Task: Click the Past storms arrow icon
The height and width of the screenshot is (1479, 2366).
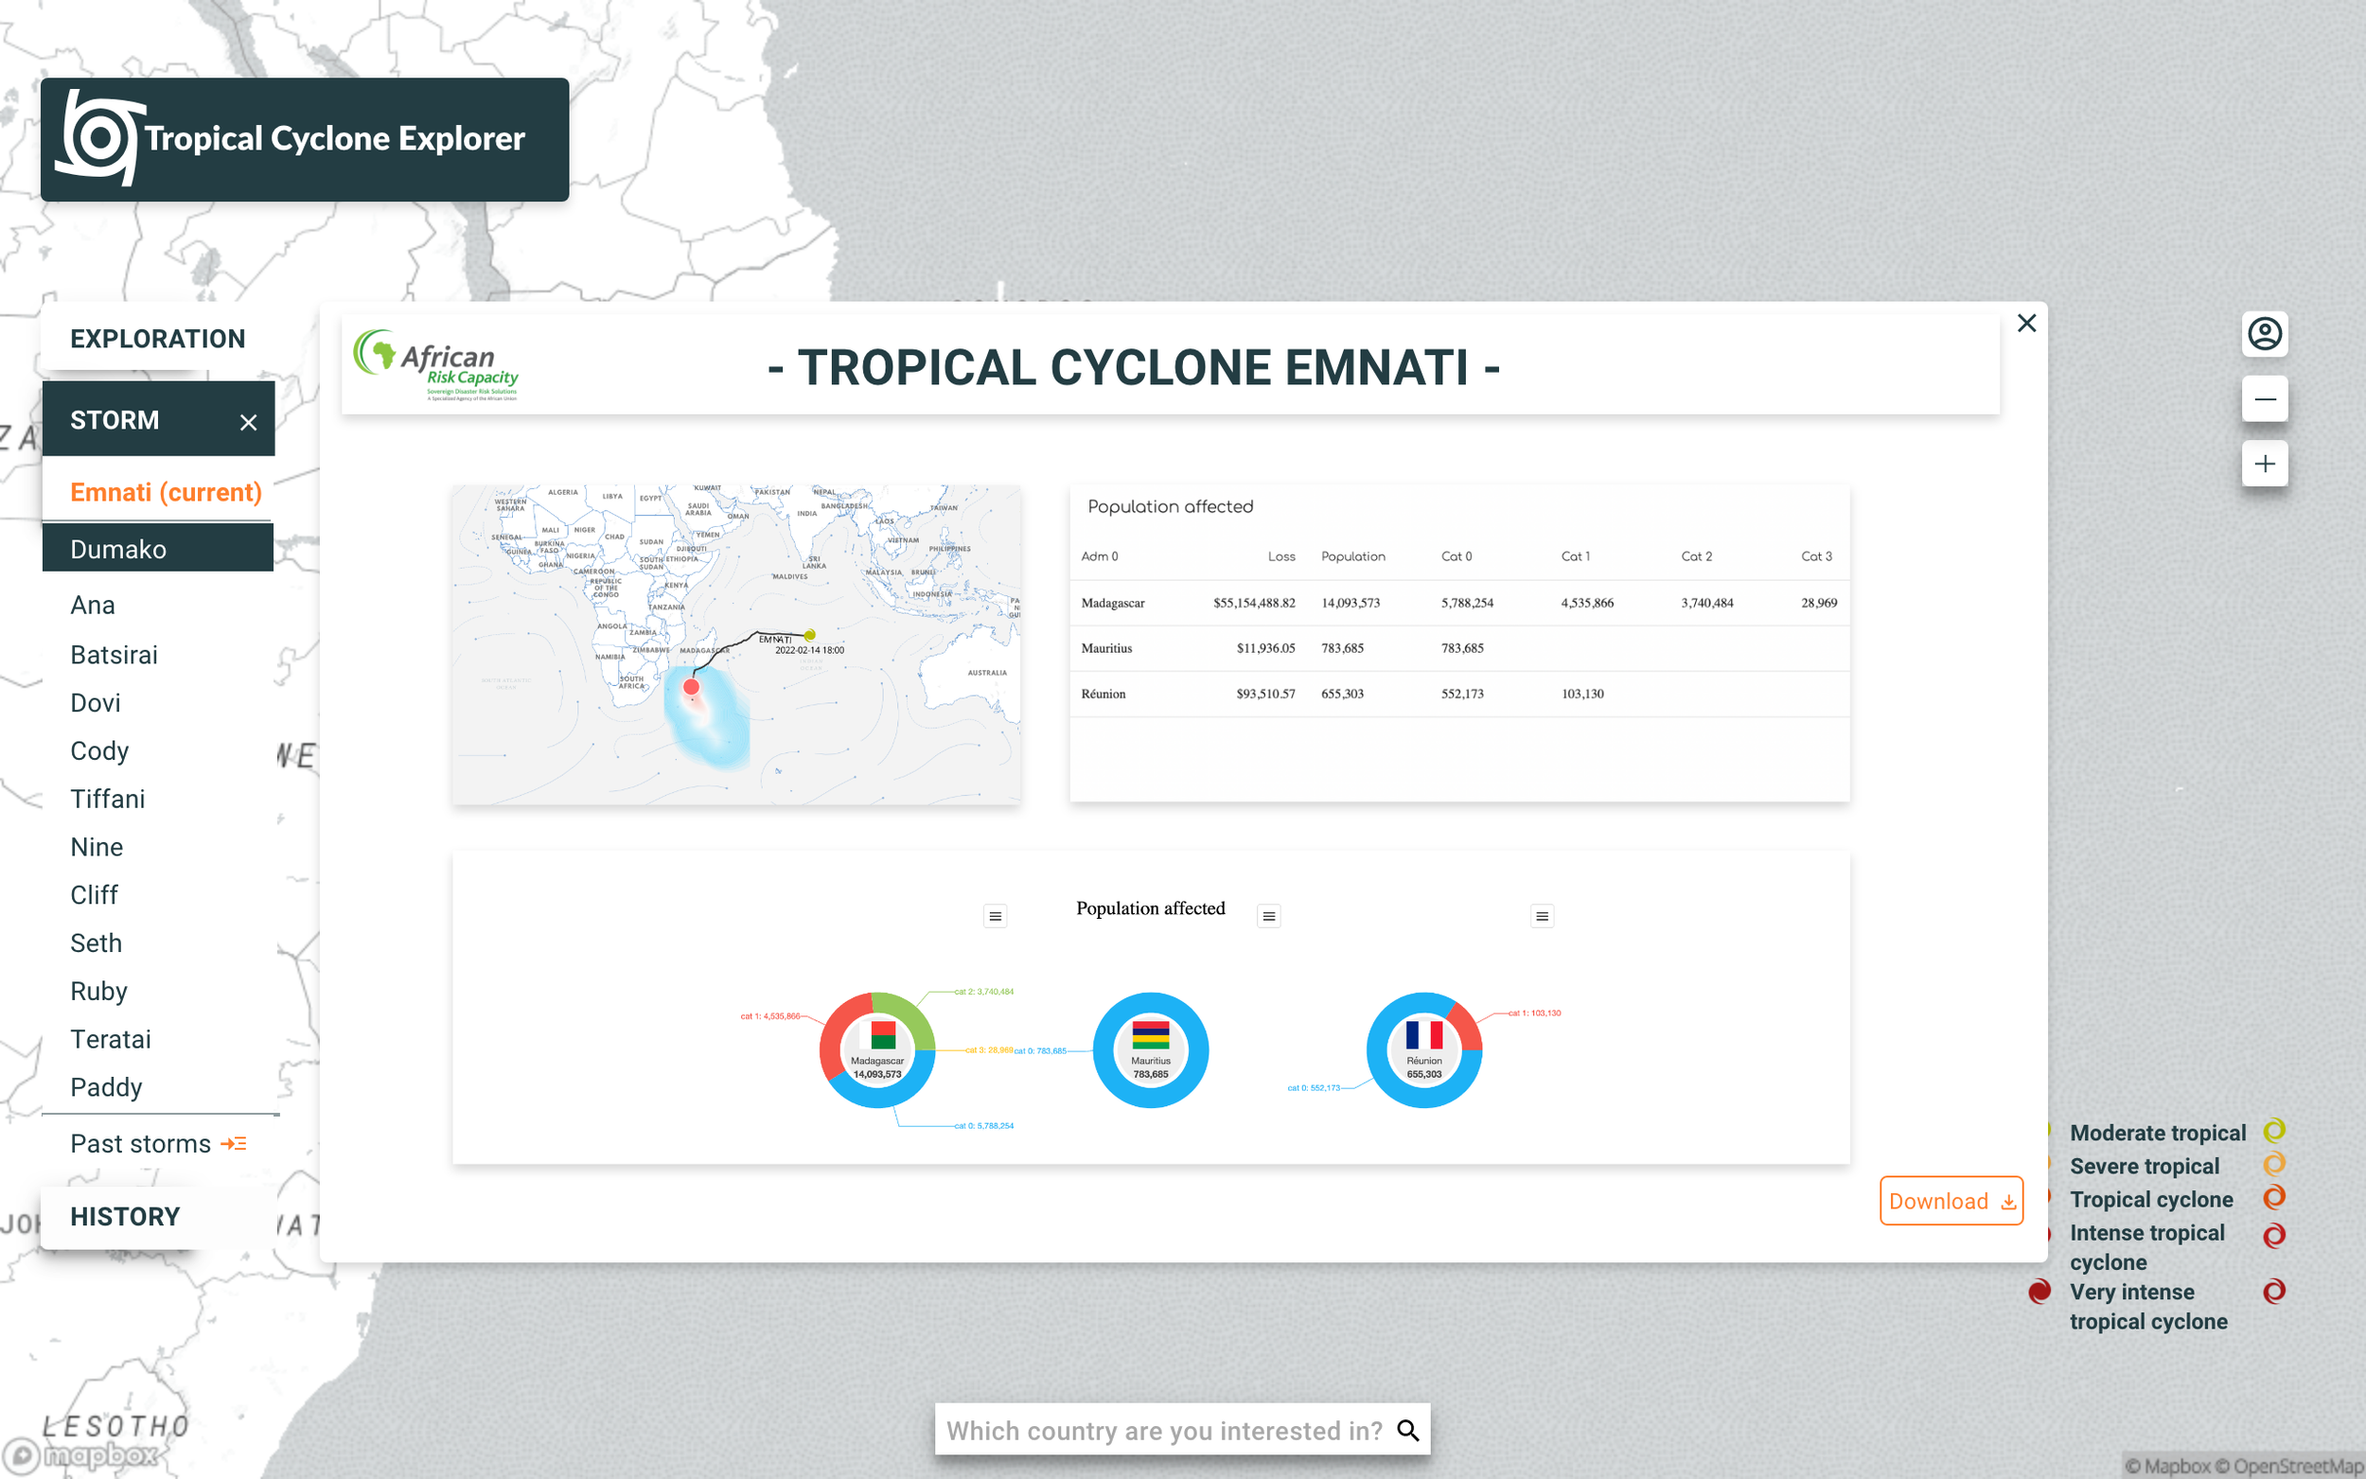Action: coord(234,1143)
